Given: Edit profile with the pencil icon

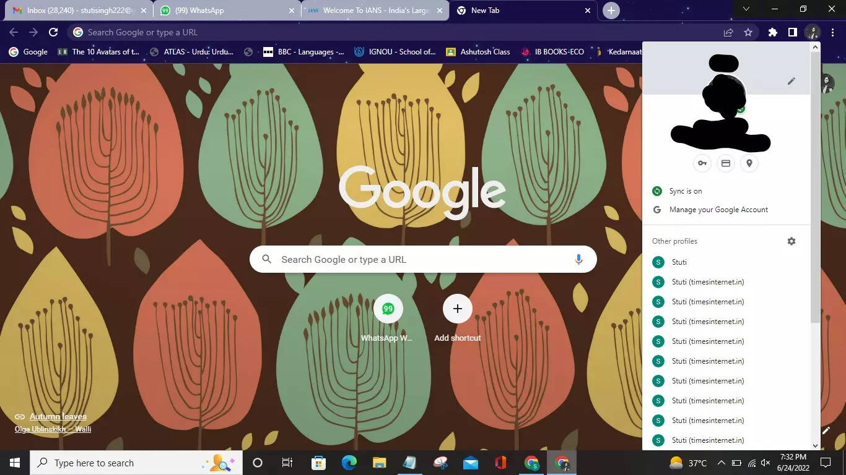Looking at the screenshot, I should 791,81.
